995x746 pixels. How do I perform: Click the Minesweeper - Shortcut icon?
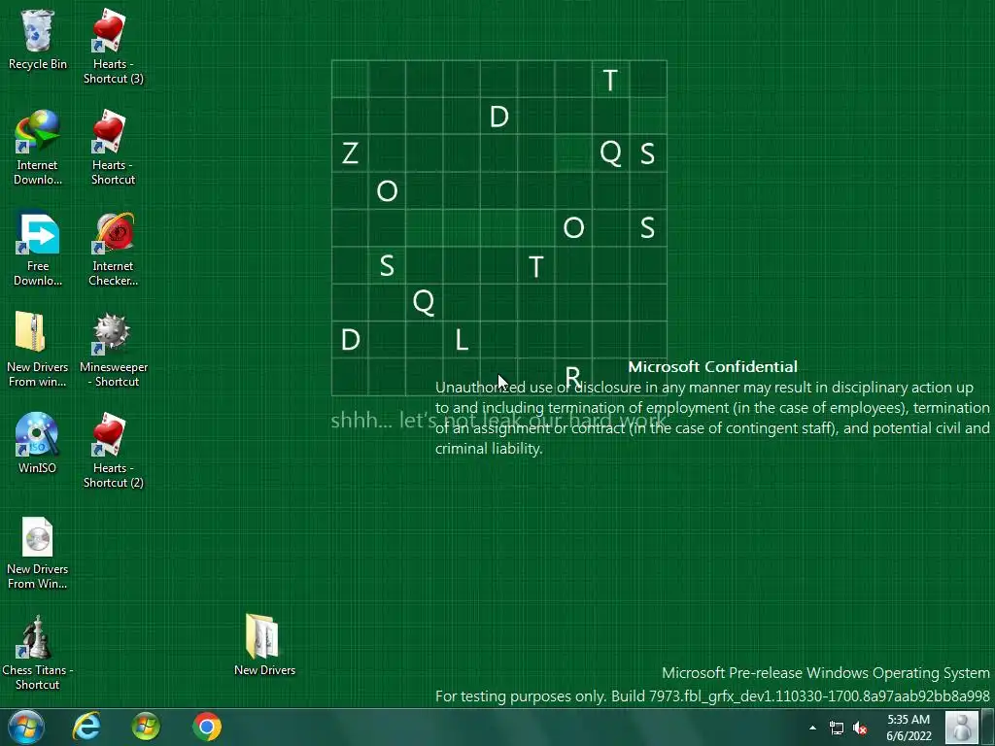point(113,350)
